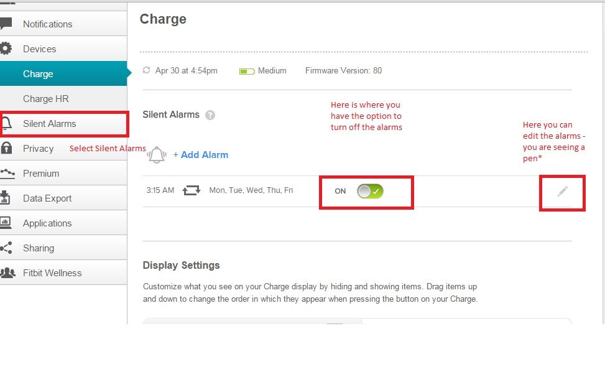Select the Charge HR device entry
Image resolution: width=605 pixels, height=382 pixels.
click(x=63, y=98)
